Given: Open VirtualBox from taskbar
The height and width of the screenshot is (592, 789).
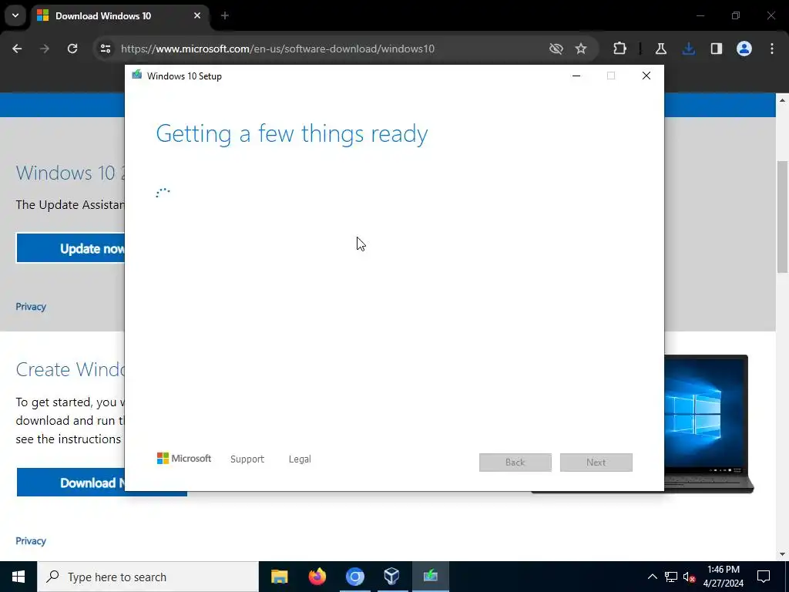Looking at the screenshot, I should (392, 577).
